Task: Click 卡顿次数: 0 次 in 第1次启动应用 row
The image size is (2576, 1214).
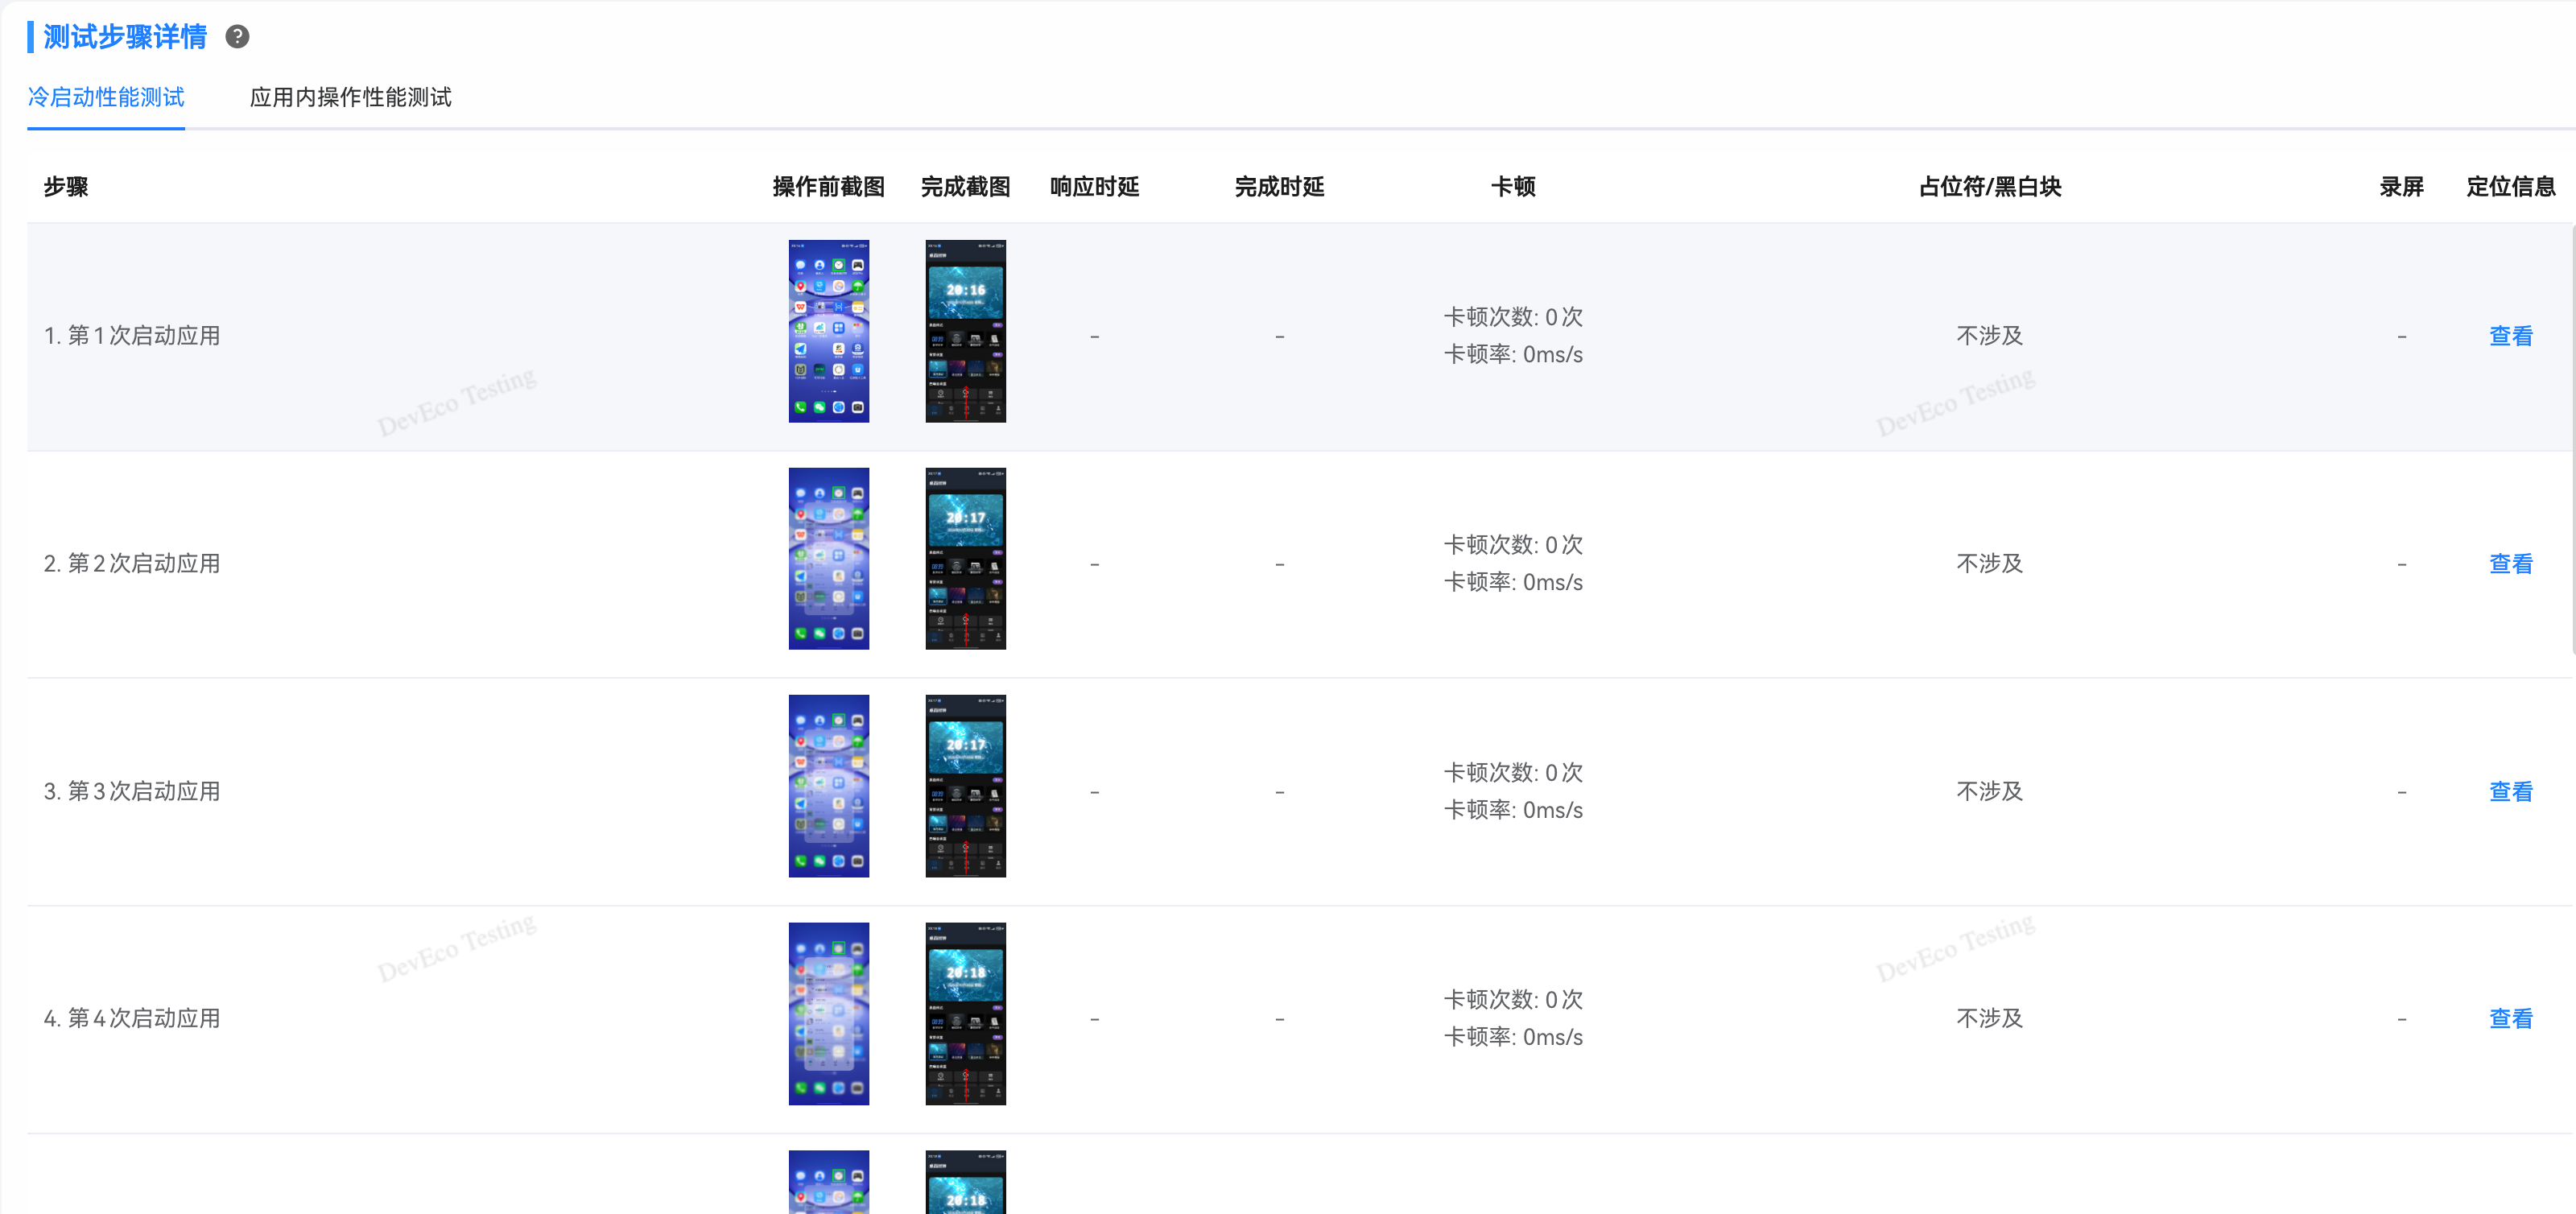Action: coord(1513,317)
